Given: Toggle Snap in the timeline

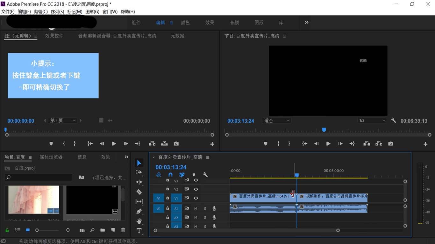Looking at the screenshot, I should 170,175.
